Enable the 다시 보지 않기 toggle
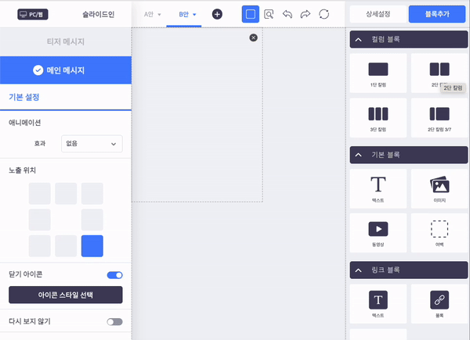 coord(114,321)
